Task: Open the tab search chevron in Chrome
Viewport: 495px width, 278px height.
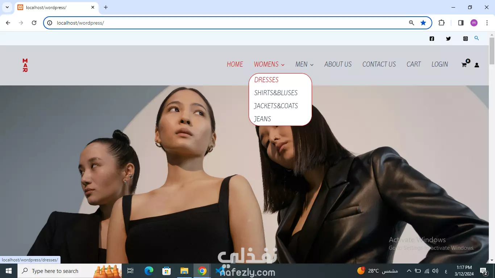Action: tap(7, 7)
